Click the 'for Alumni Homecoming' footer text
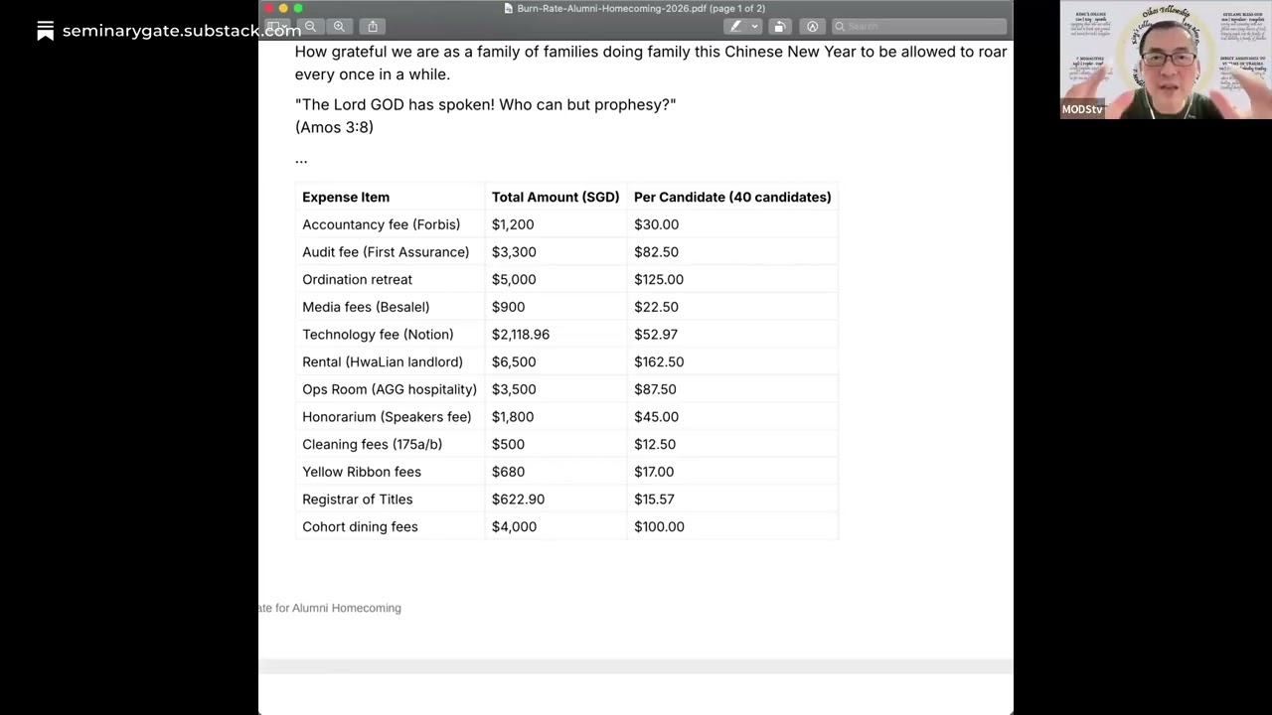Image resolution: width=1272 pixels, height=715 pixels. tap(338, 608)
